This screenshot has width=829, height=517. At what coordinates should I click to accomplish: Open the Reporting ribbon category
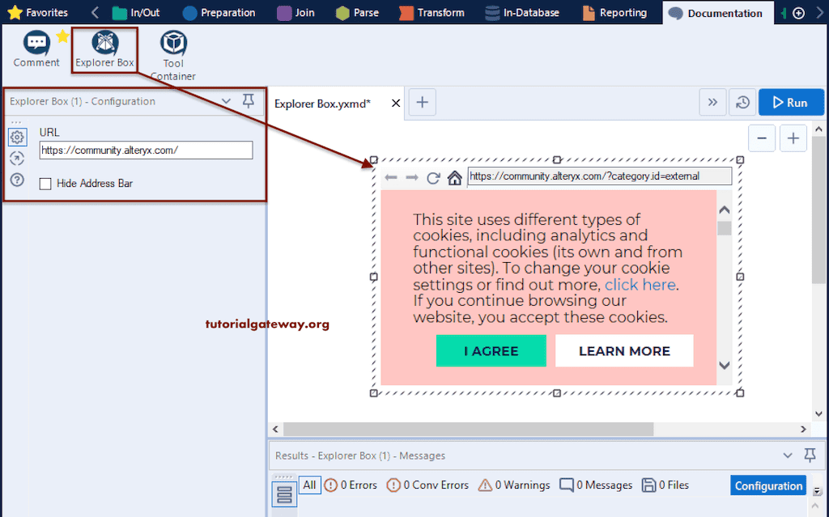tap(623, 12)
